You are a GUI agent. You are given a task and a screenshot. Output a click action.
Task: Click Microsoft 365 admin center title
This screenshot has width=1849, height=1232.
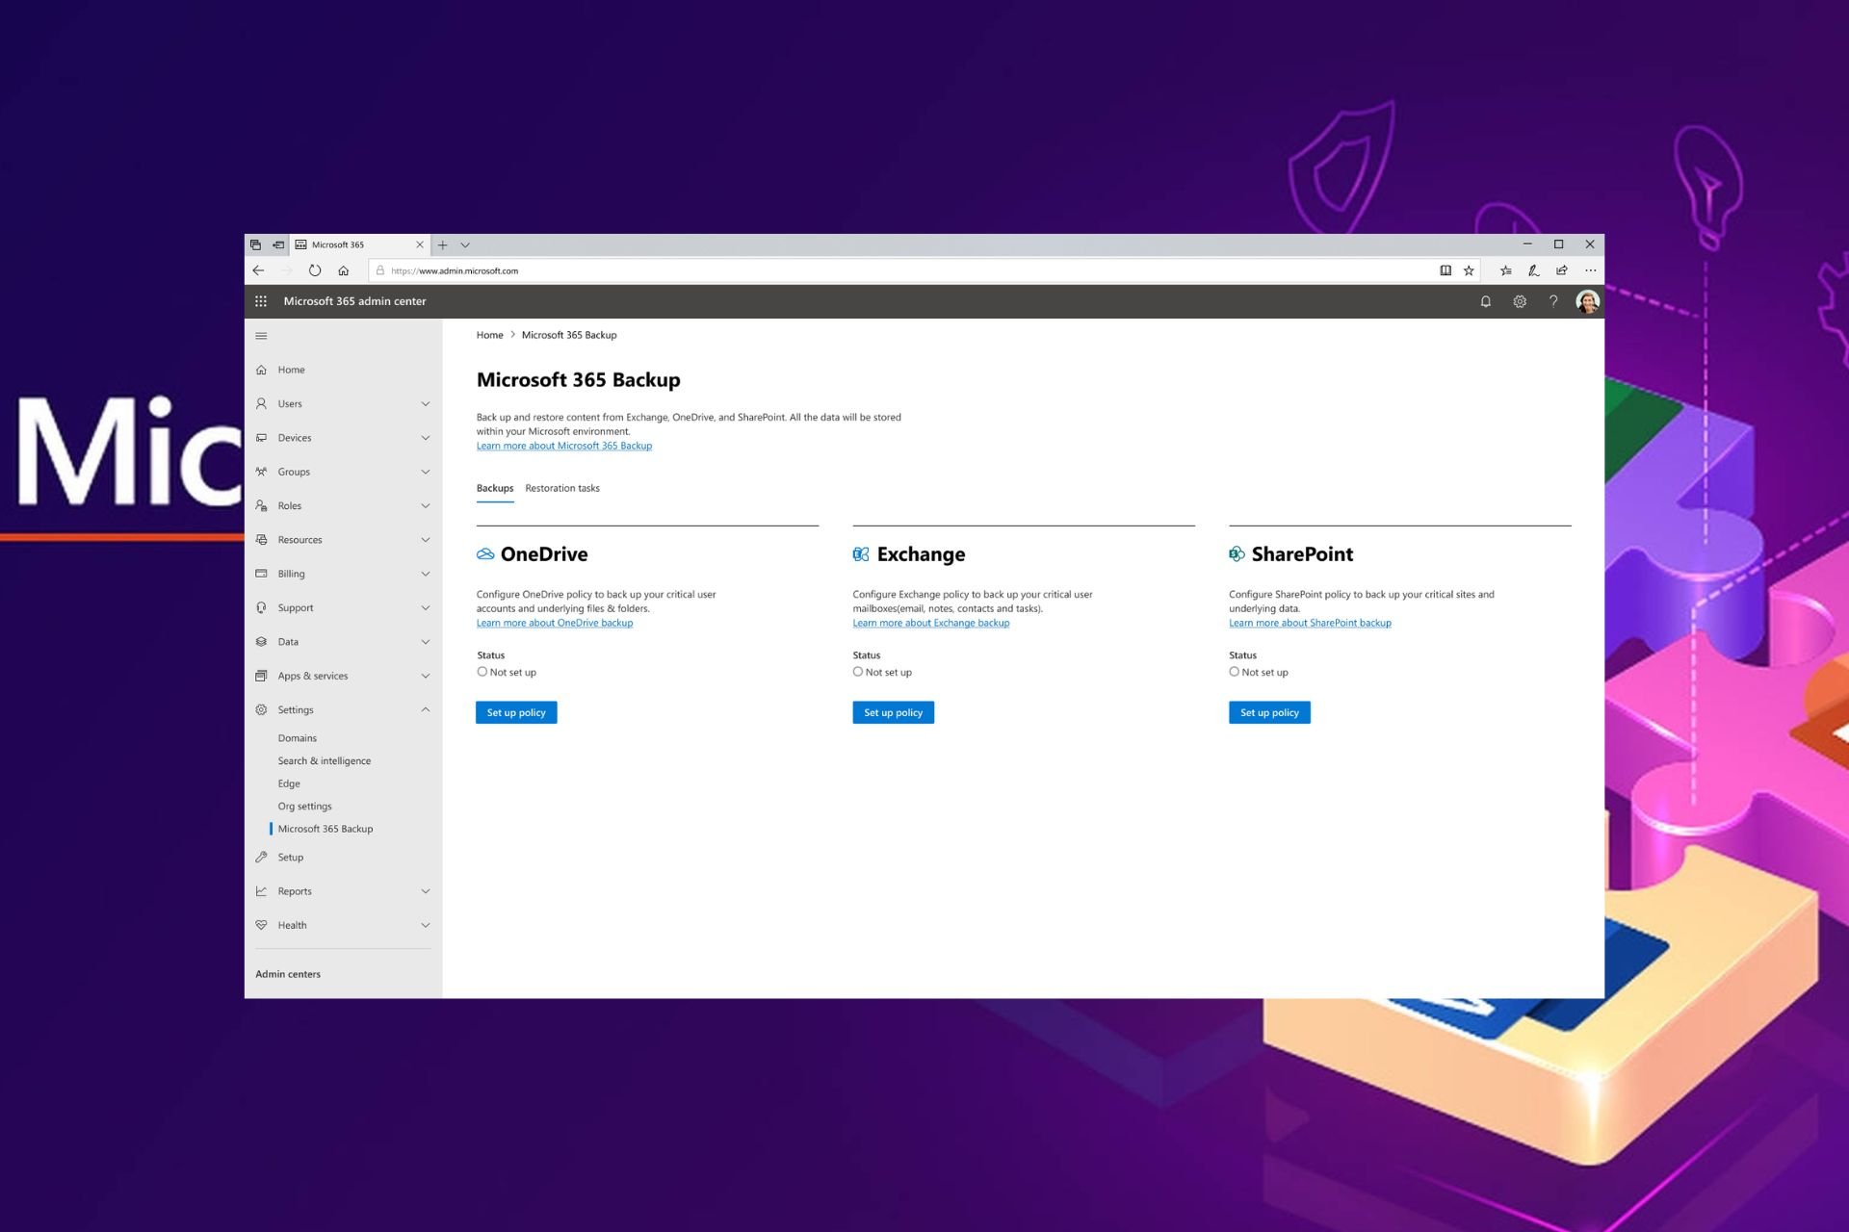(354, 301)
